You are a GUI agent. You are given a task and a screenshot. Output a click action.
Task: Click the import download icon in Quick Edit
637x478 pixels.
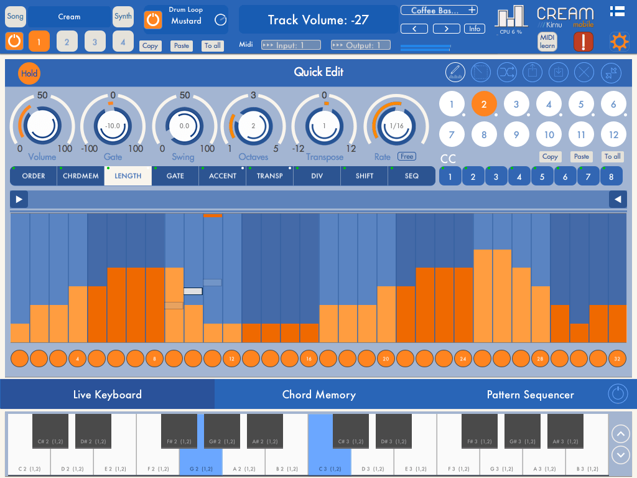click(558, 72)
